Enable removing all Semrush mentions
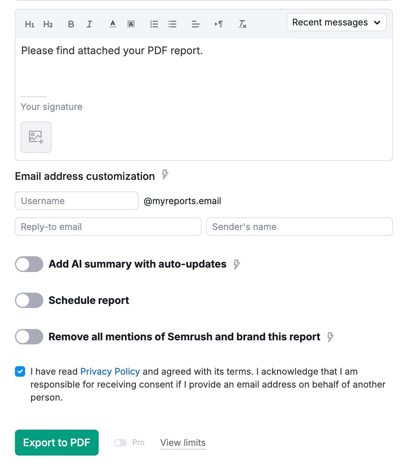406x464 pixels. coord(29,337)
